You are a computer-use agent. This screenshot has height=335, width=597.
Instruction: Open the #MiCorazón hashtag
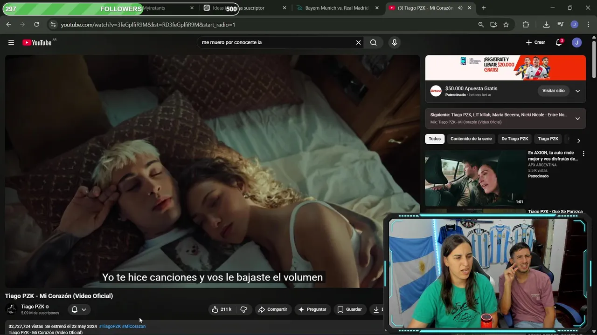(134, 326)
